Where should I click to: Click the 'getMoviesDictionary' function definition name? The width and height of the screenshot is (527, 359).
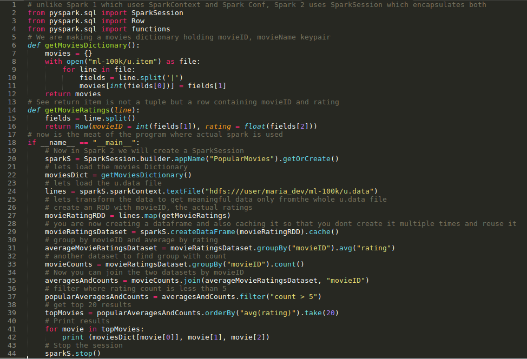(x=86, y=45)
